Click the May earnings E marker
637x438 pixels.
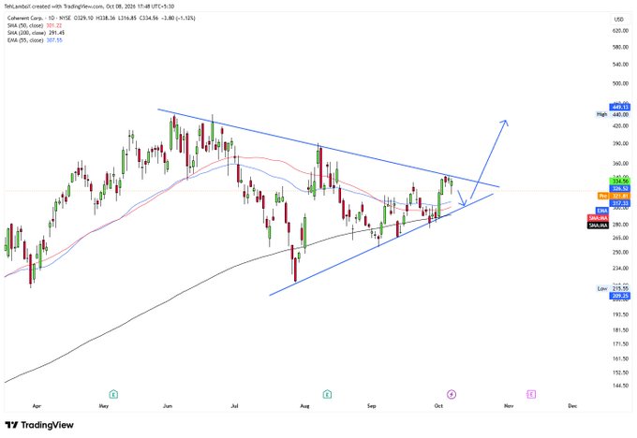click(113, 394)
